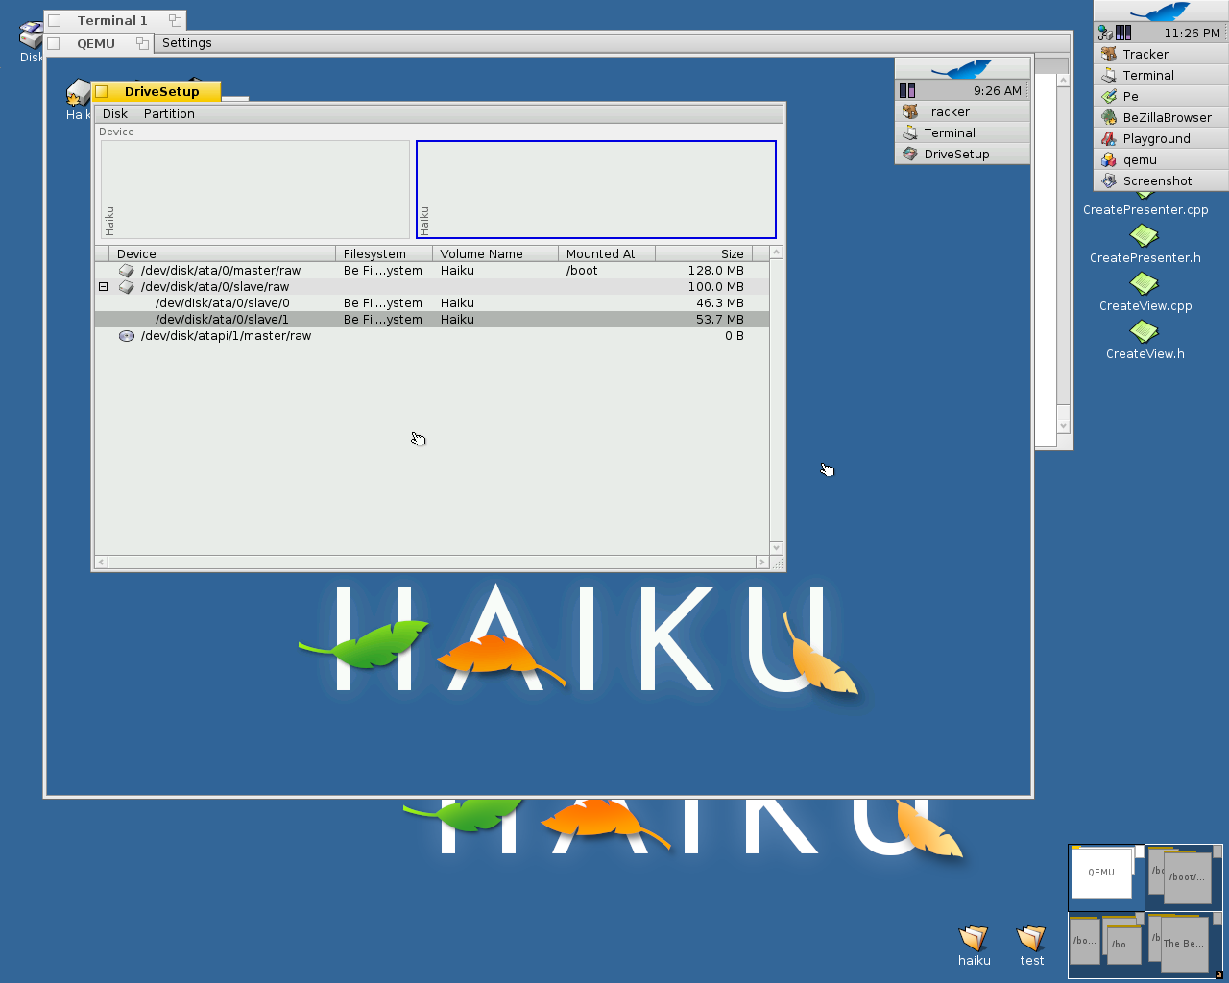This screenshot has height=983, width=1229.
Task: Switch to the workspace showing /boot/ windows
Action: (1184, 877)
